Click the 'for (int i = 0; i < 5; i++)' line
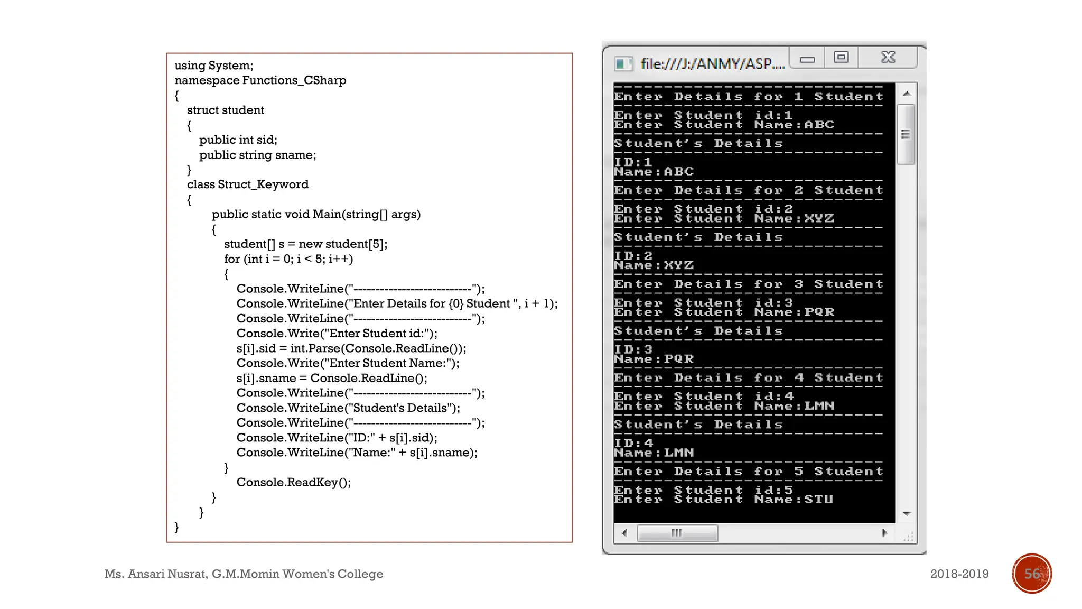Viewport: 1082px width, 609px height. click(288, 259)
